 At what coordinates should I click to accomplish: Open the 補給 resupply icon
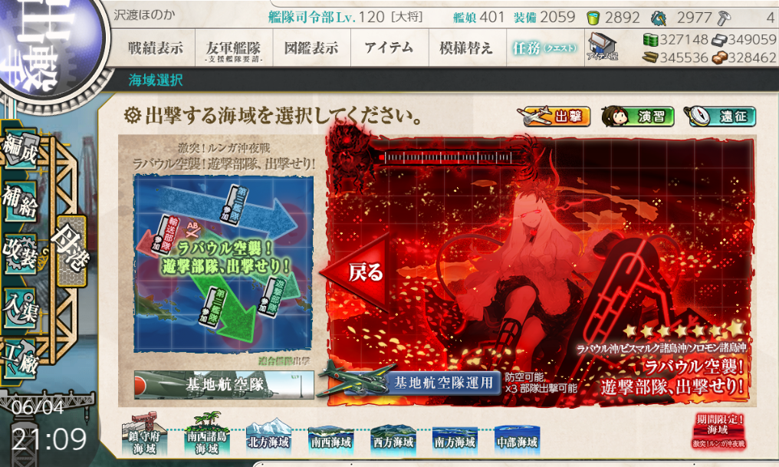click(x=21, y=202)
